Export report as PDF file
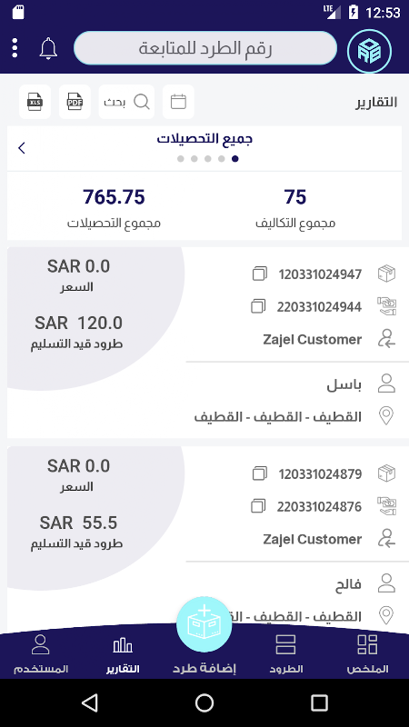Screen dimensions: 409x727 75,102
